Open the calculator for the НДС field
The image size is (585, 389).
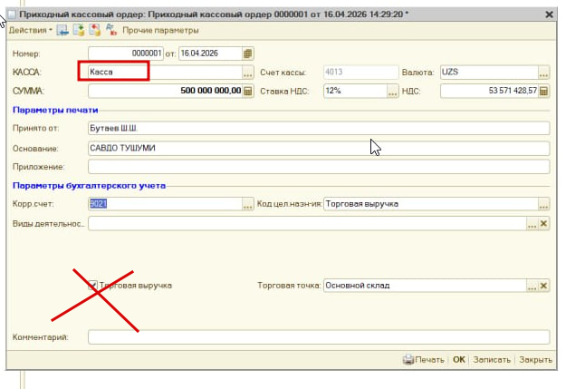coord(543,91)
